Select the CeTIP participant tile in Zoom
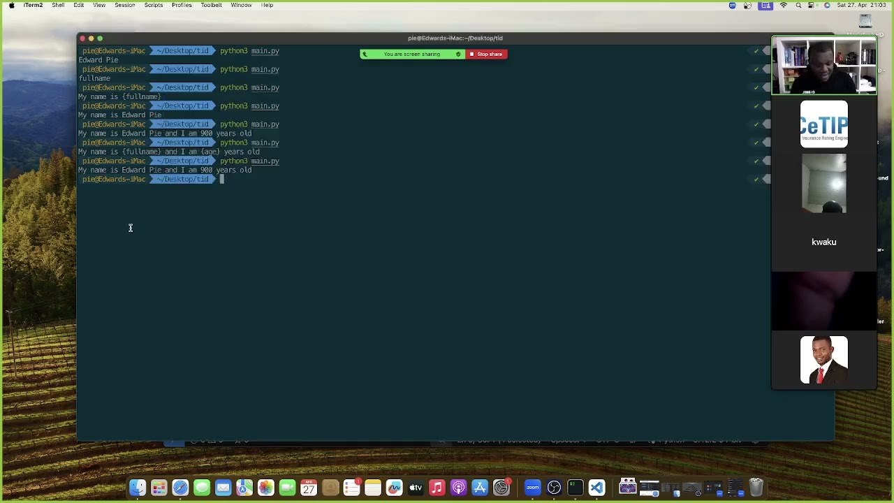The image size is (894, 503). click(x=824, y=124)
